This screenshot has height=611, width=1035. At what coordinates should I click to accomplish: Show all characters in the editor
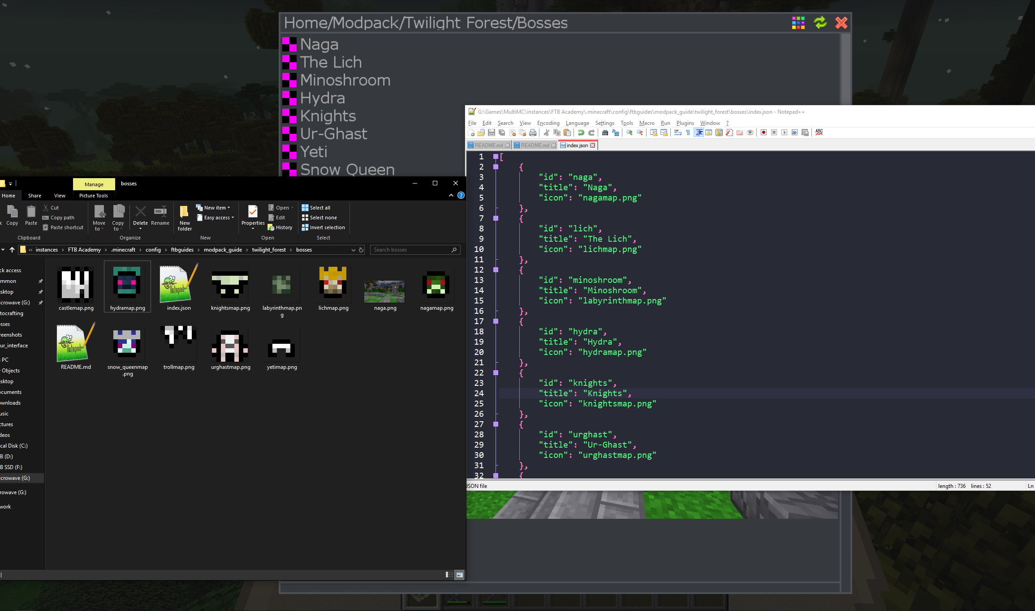pos(687,132)
